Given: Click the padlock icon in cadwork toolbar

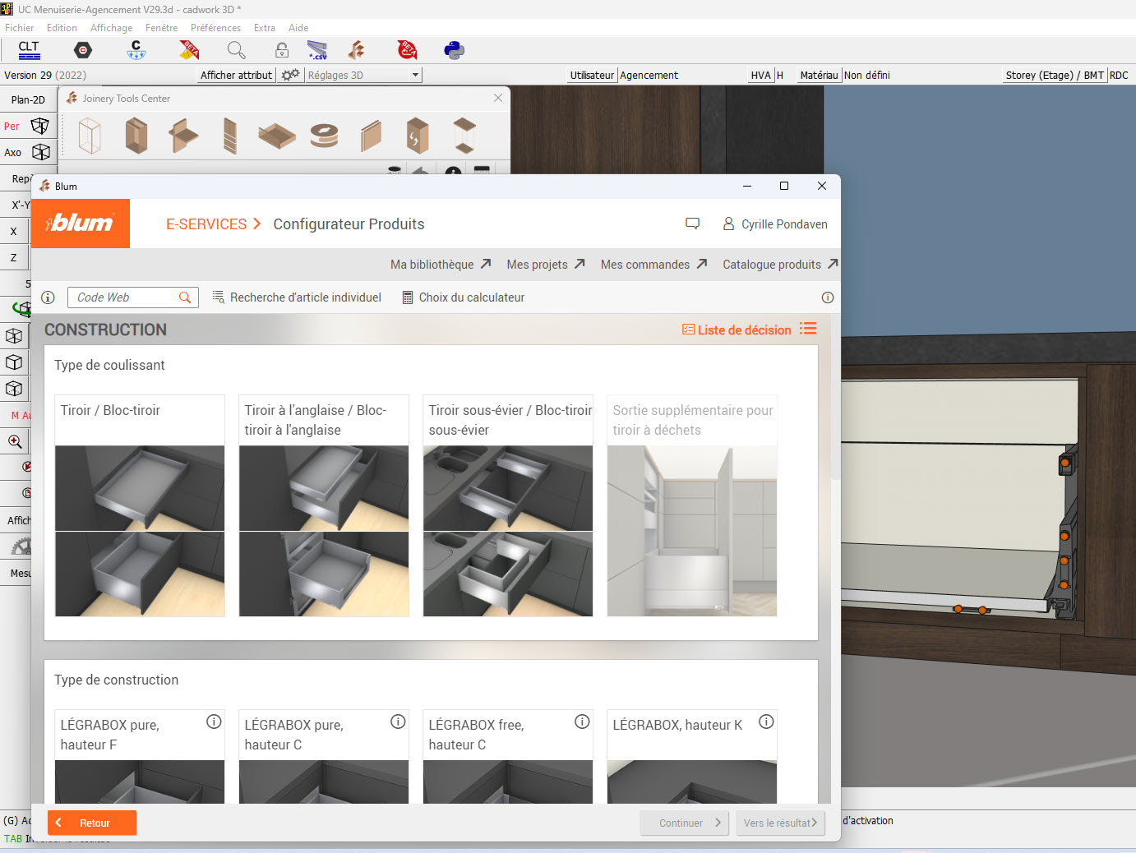Looking at the screenshot, I should [282, 50].
